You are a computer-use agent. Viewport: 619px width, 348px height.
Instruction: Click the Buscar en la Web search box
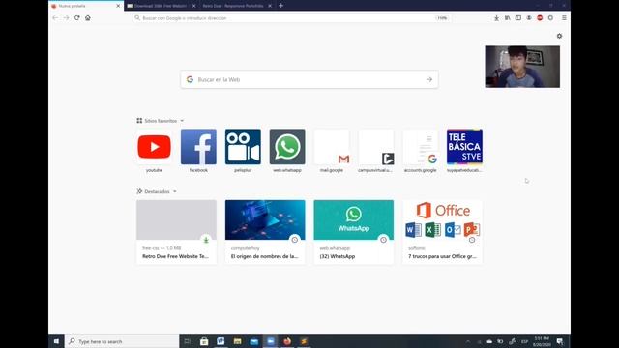tap(309, 79)
